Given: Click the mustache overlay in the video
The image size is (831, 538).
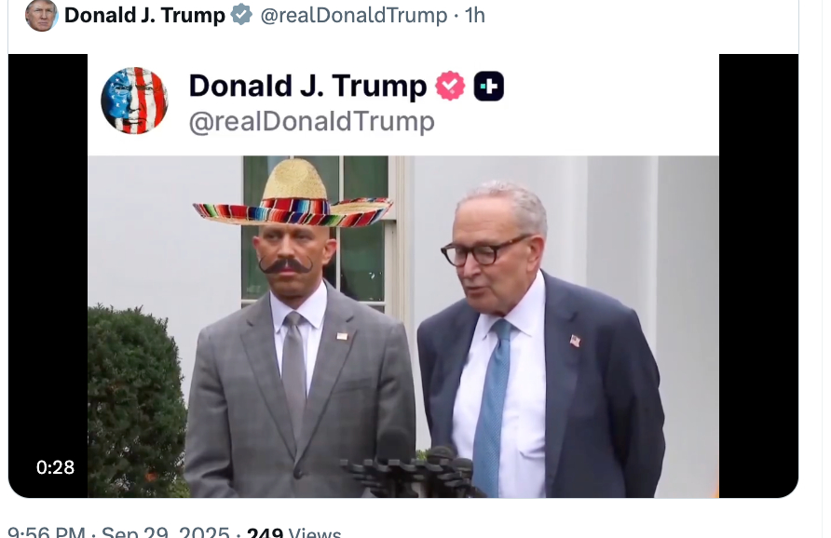Looking at the screenshot, I should click(285, 266).
